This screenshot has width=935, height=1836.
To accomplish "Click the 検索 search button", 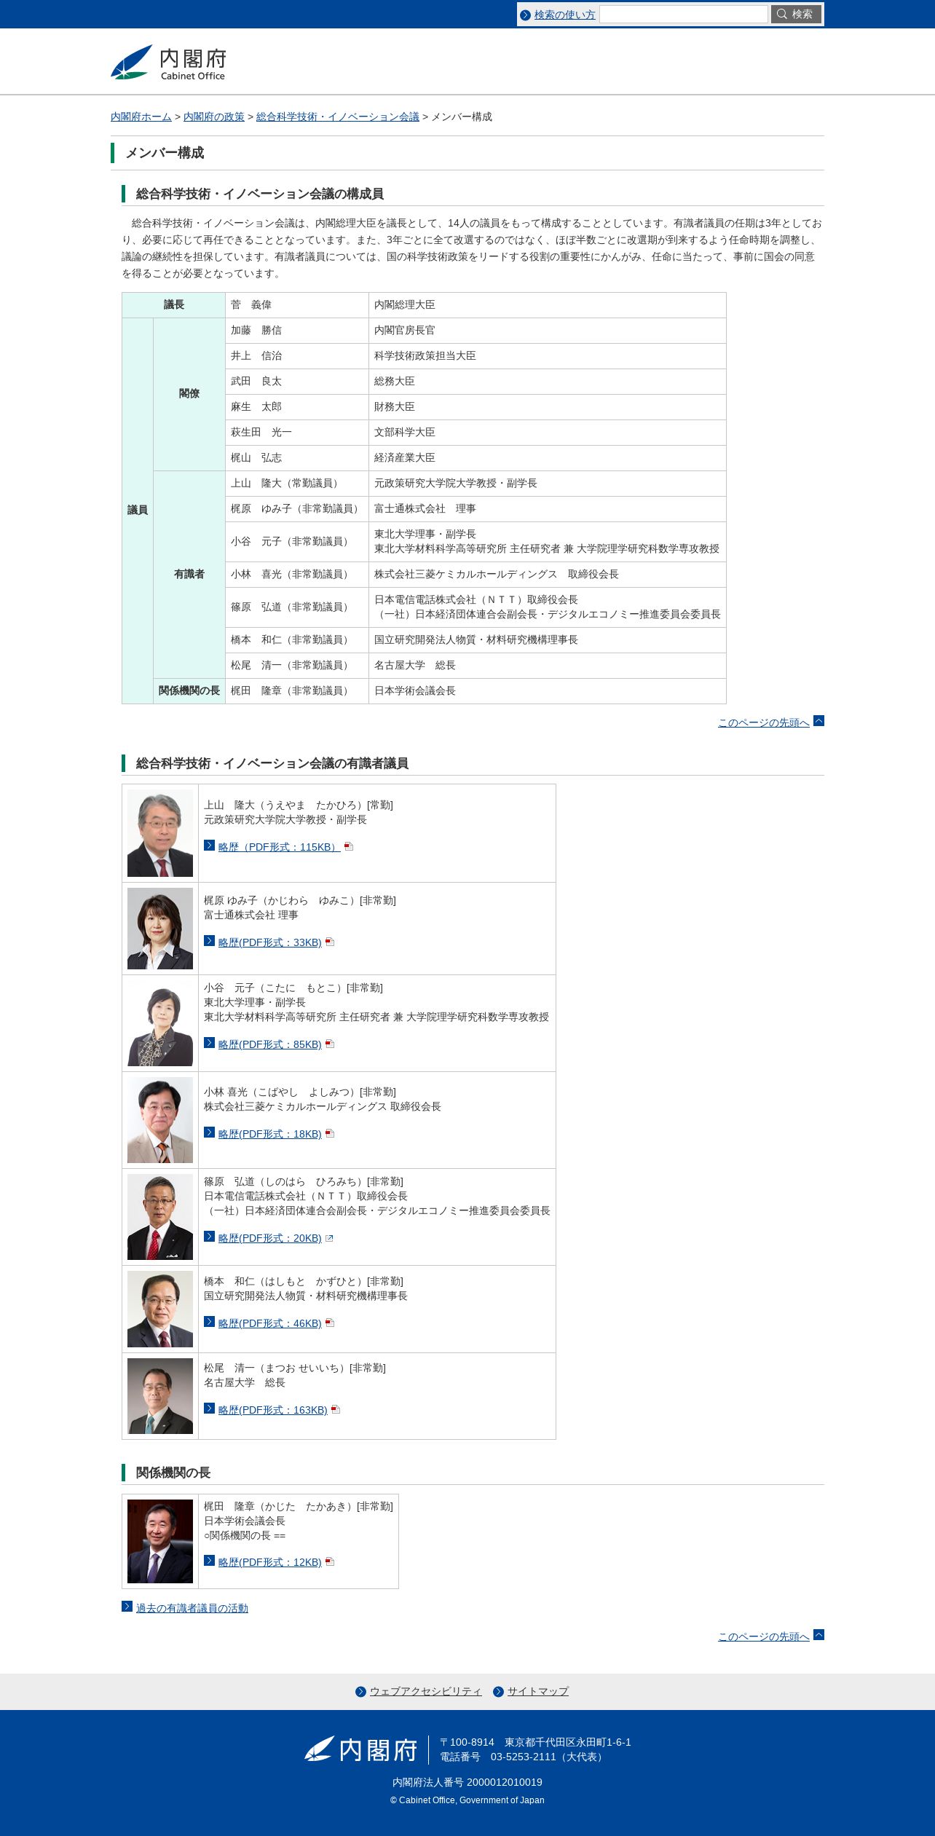I will (x=796, y=15).
